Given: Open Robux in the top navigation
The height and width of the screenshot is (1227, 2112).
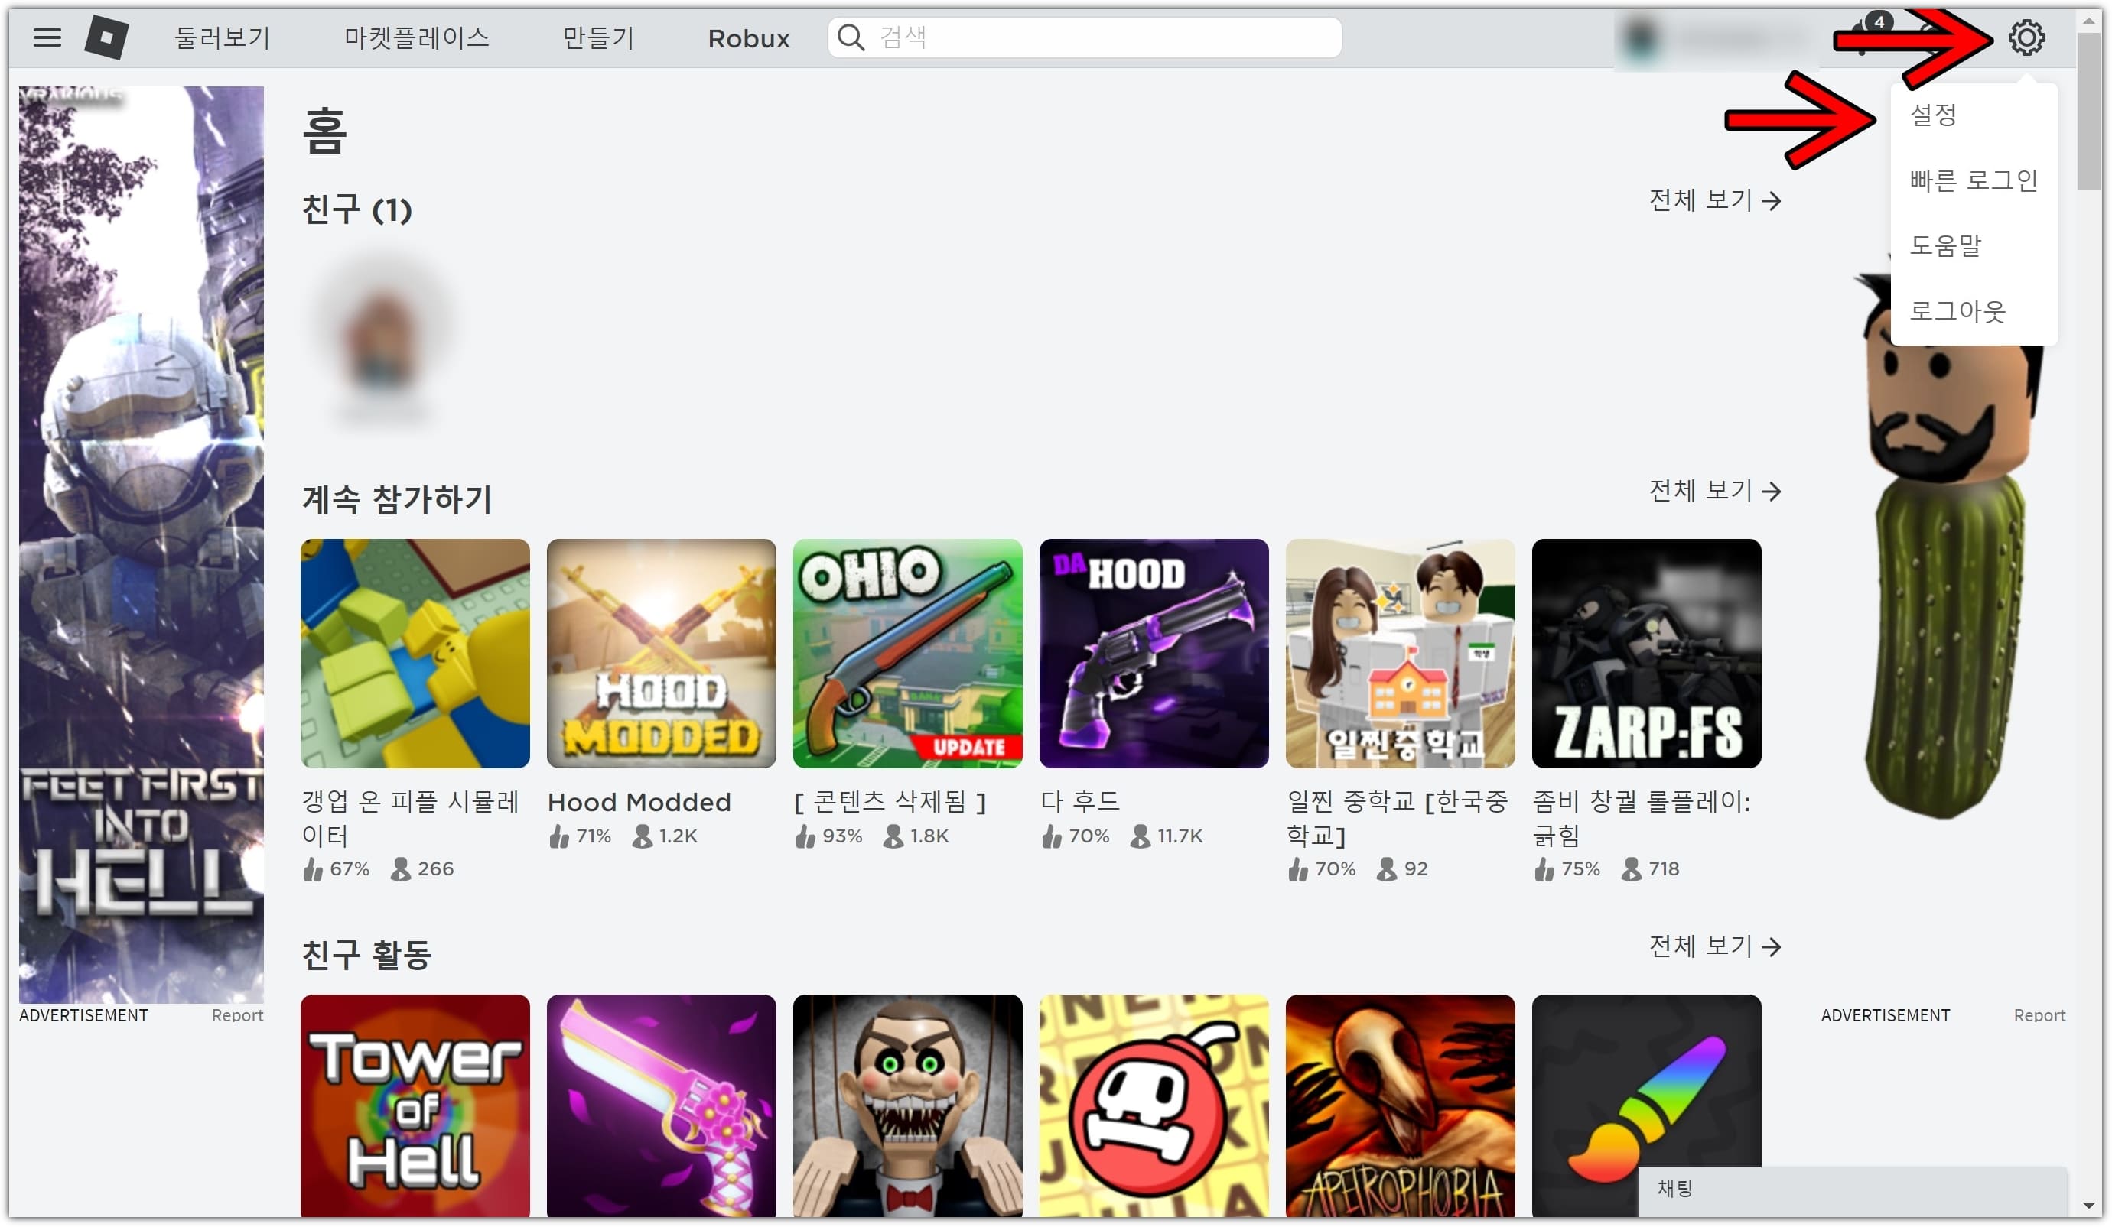Looking at the screenshot, I should pyautogui.click(x=748, y=38).
